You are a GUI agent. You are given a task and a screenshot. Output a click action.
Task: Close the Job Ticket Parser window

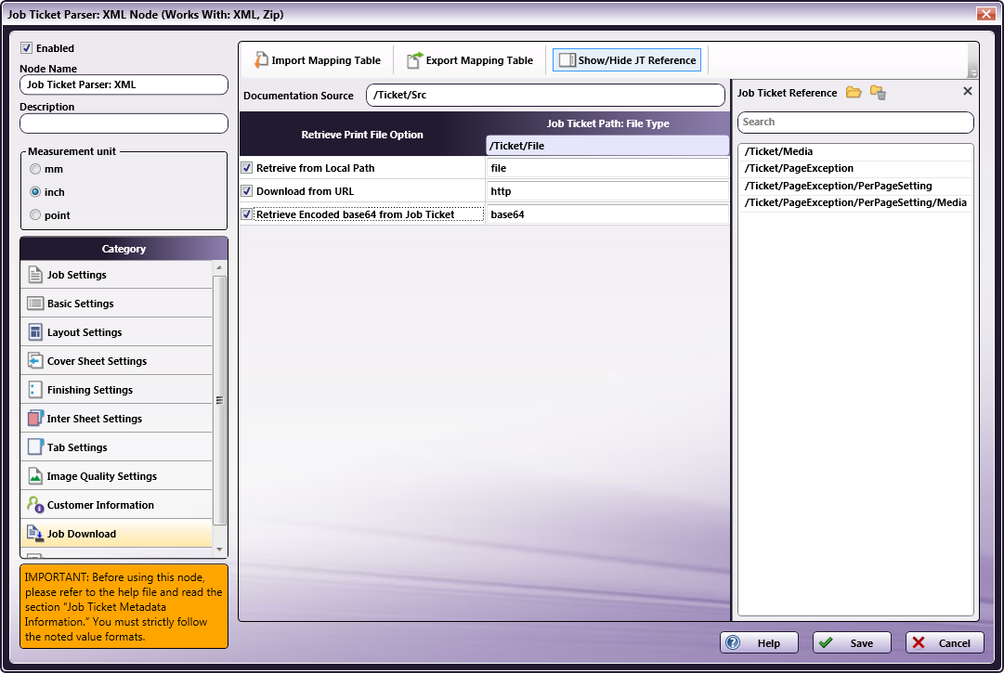click(985, 13)
